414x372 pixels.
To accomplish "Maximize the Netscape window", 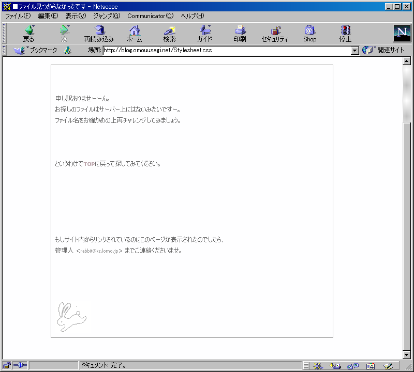I will [397, 7].
